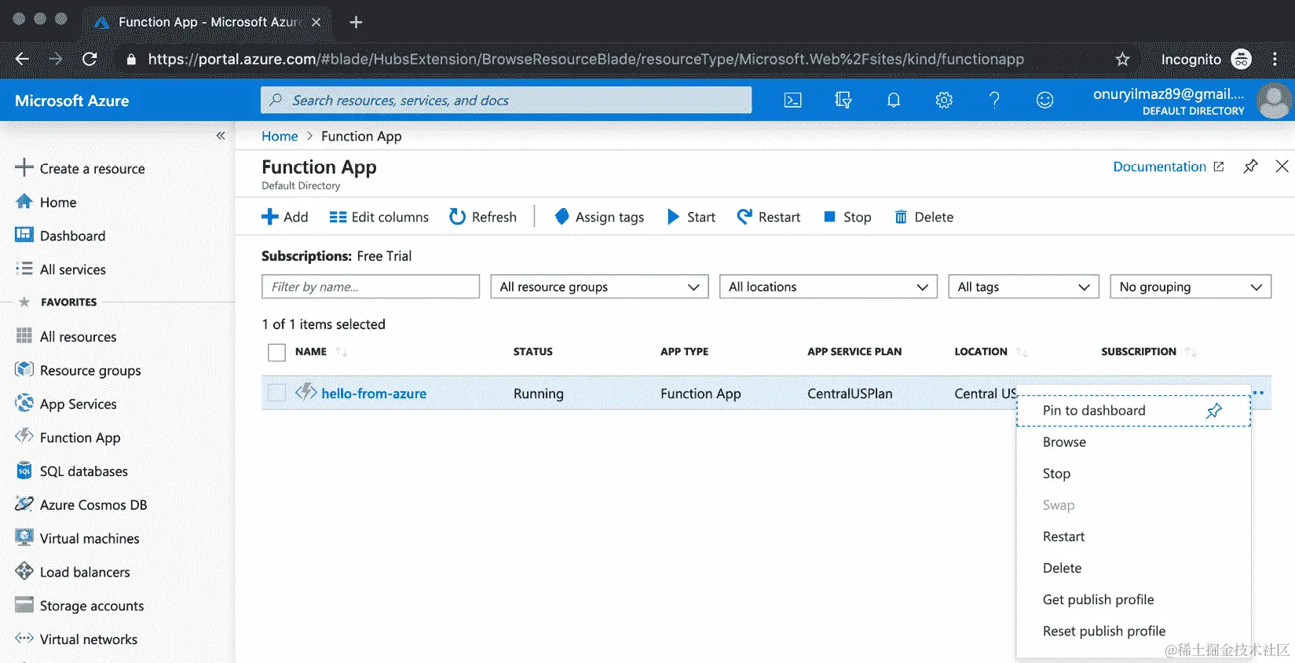Pin Function App blade to dashboard
This screenshot has width=1295, height=663.
tap(1250, 167)
